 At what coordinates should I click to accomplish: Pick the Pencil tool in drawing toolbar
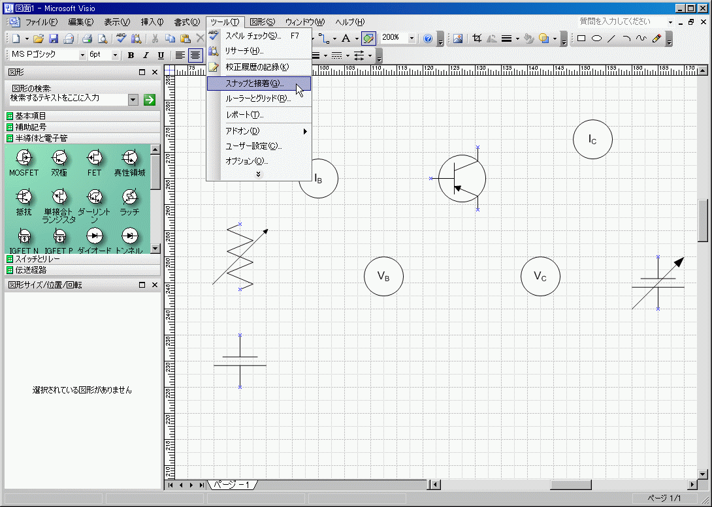click(657, 38)
